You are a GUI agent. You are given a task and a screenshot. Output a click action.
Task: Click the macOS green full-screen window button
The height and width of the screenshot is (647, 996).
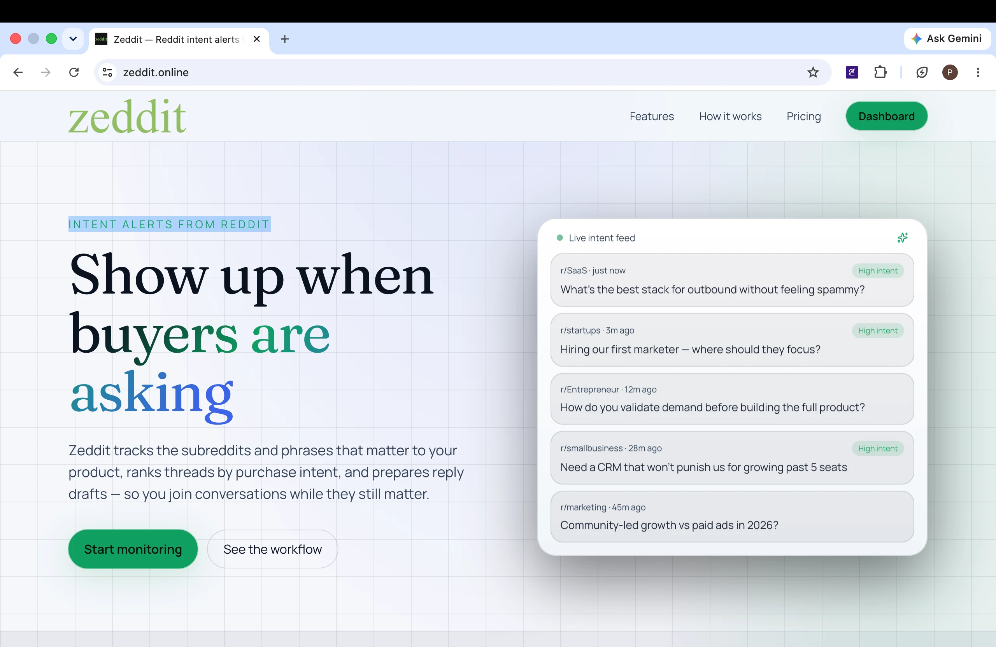tap(51, 39)
